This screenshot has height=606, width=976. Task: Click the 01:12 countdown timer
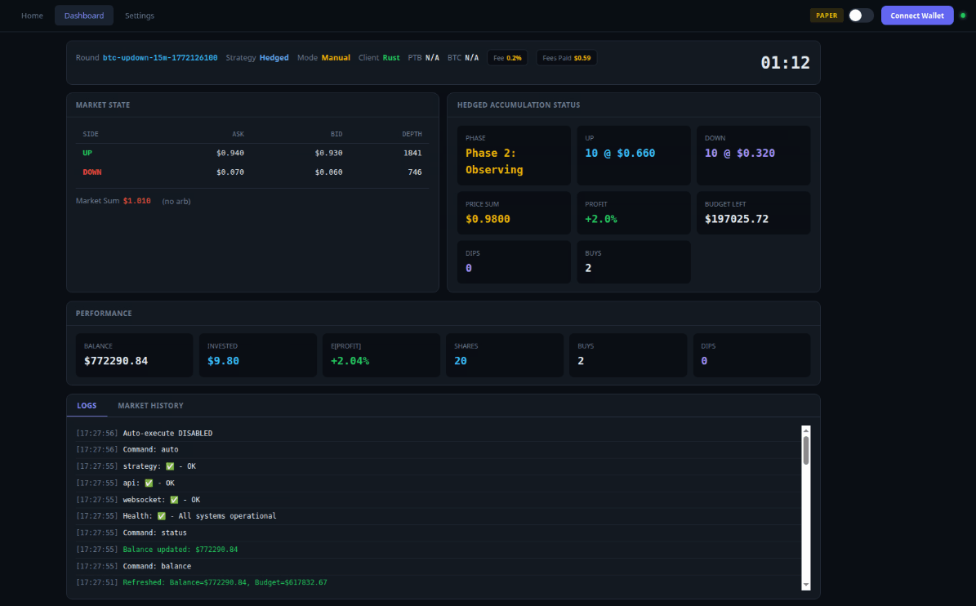coord(784,62)
